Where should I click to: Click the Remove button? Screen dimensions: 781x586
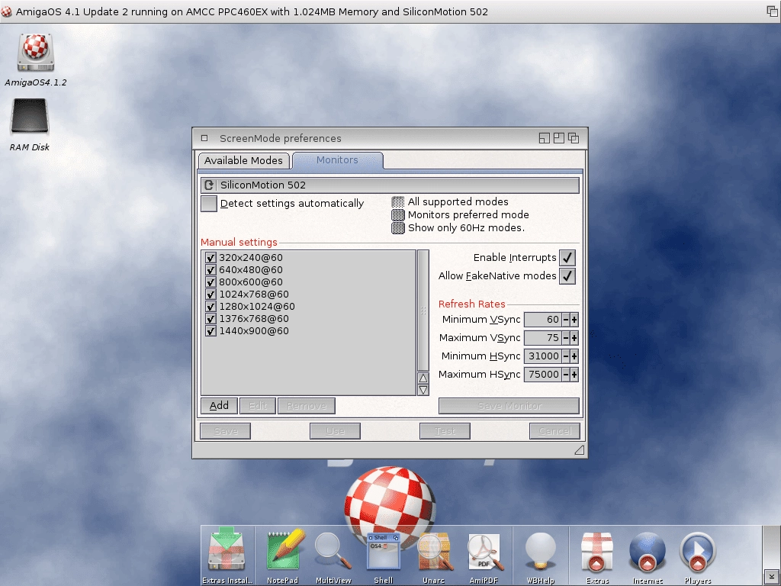[307, 406]
